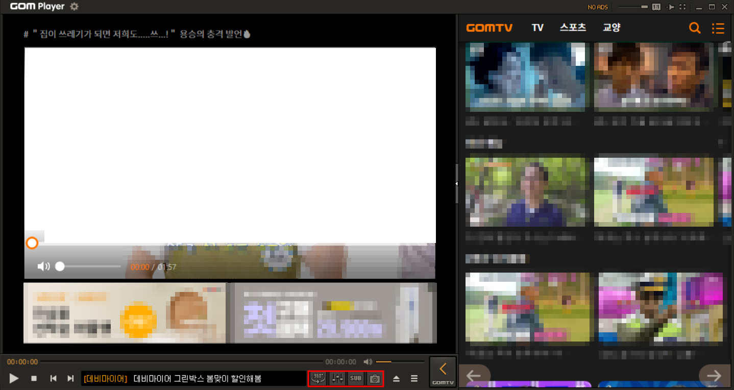The width and height of the screenshot is (734, 390).
Task: Take a snapshot with the camera icon
Action: tap(374, 378)
